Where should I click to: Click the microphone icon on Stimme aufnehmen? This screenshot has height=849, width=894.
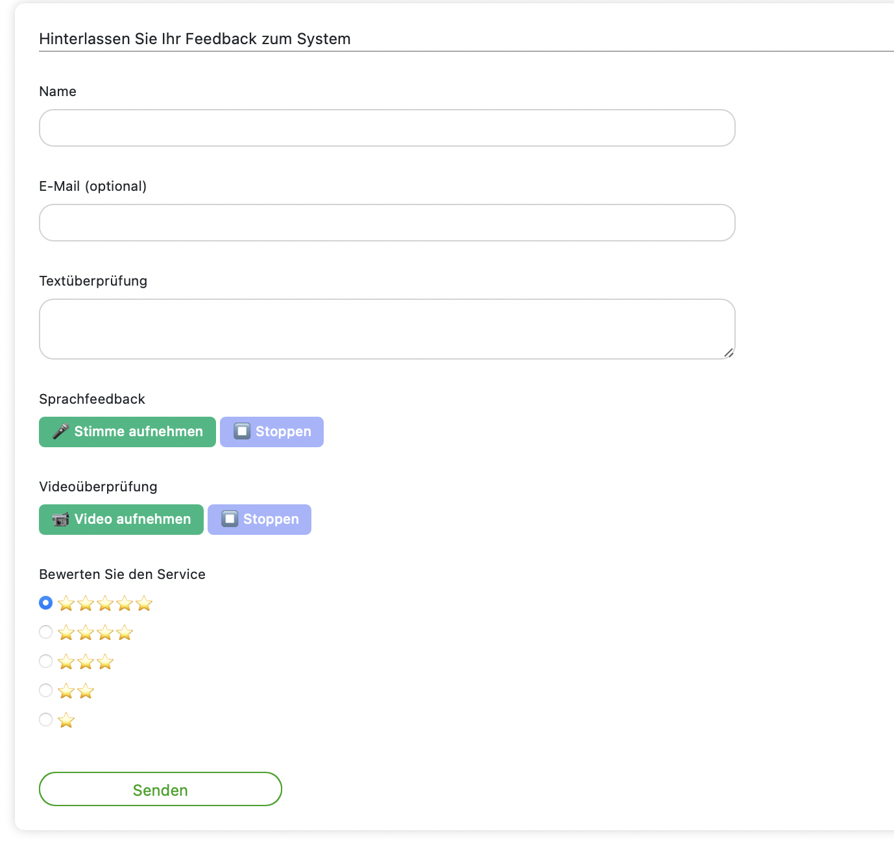click(x=60, y=432)
